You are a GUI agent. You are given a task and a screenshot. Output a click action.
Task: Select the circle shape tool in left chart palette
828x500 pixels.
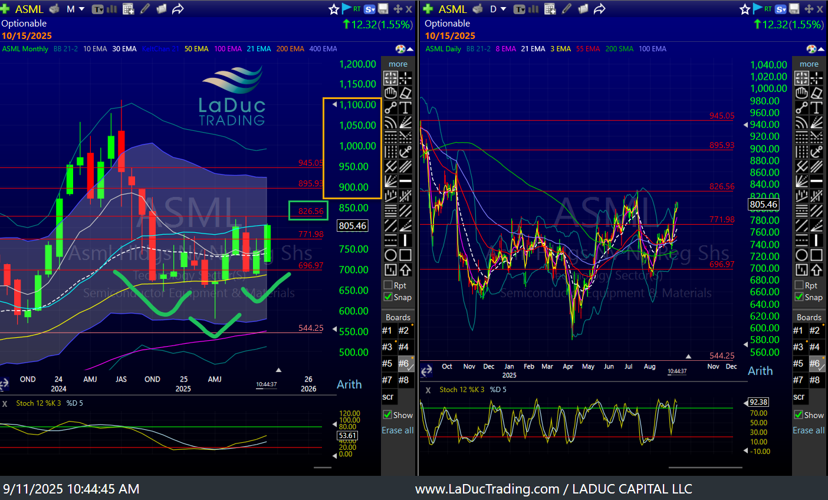point(390,255)
